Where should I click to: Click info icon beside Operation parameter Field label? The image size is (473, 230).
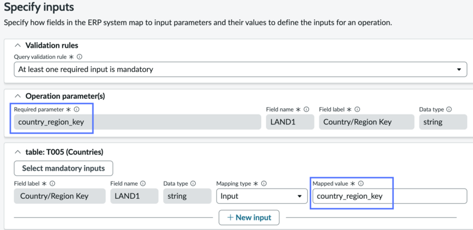[358, 110]
